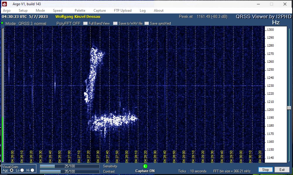Click the PolyFFT OFF label
Image resolution: width=293 pixels, height=175 pixels.
point(68,23)
